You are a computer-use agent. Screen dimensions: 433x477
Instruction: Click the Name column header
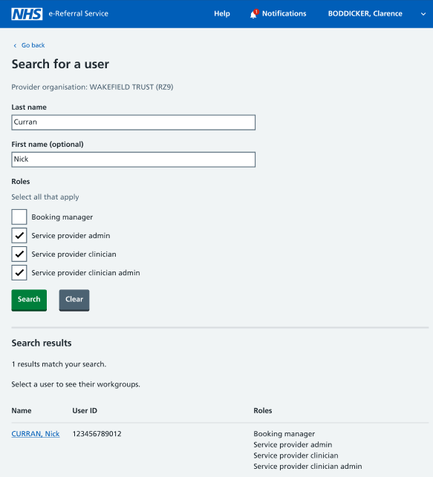pos(22,411)
